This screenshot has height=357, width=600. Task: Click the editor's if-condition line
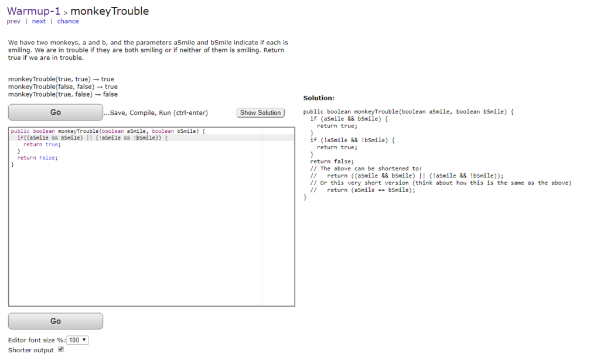click(92, 138)
